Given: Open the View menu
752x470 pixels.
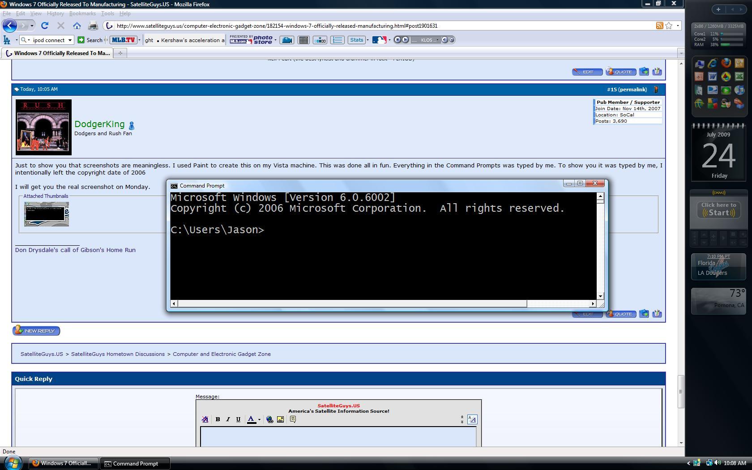Looking at the screenshot, I should coord(36,13).
